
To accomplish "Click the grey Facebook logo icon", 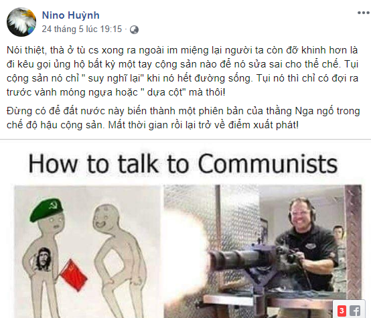I will (x=355, y=311).
